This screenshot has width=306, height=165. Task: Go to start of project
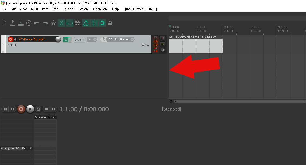(x=5, y=109)
